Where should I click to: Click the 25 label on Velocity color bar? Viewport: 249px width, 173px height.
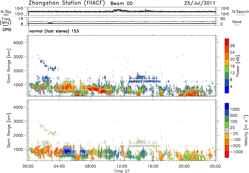coord(233,128)
